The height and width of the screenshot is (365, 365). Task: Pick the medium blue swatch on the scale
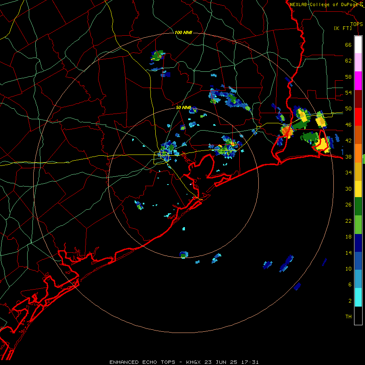(x=358, y=261)
